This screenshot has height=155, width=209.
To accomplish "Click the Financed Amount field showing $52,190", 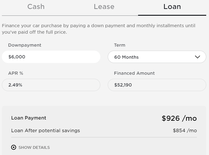I will (157, 85).
